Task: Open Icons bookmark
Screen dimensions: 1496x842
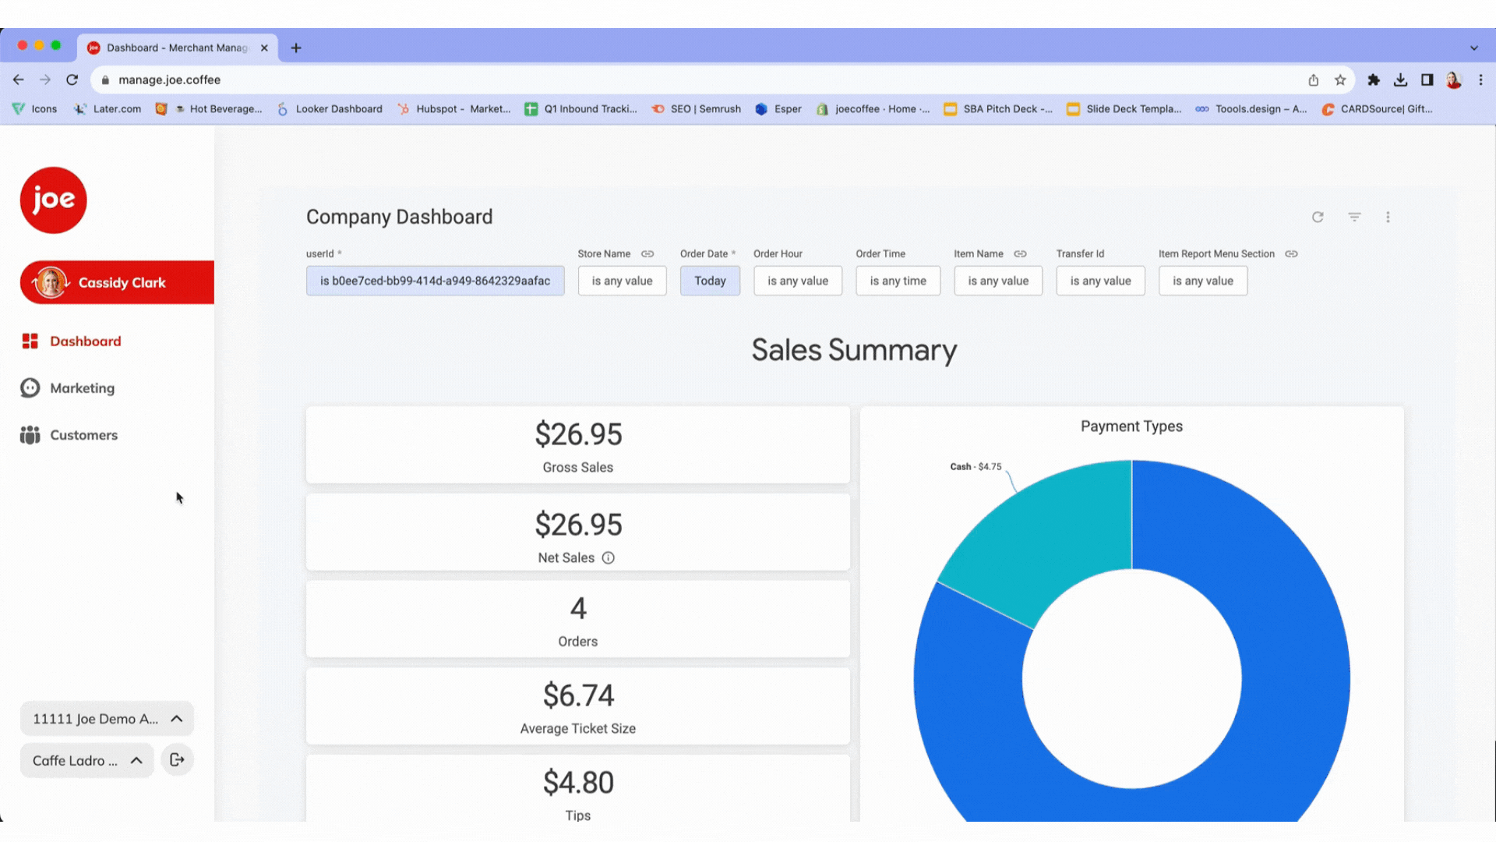Action: click(35, 109)
